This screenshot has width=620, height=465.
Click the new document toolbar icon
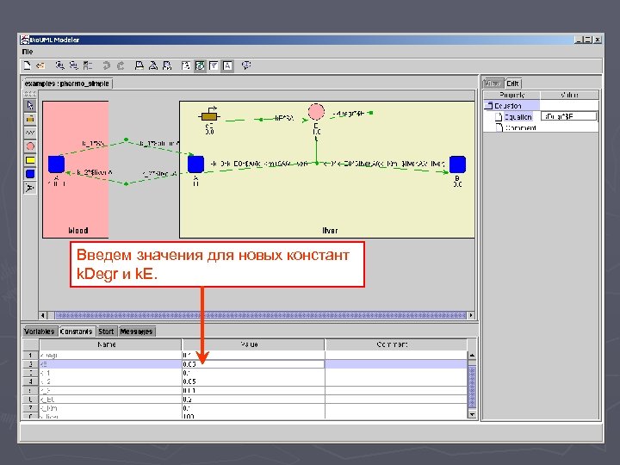(x=27, y=65)
